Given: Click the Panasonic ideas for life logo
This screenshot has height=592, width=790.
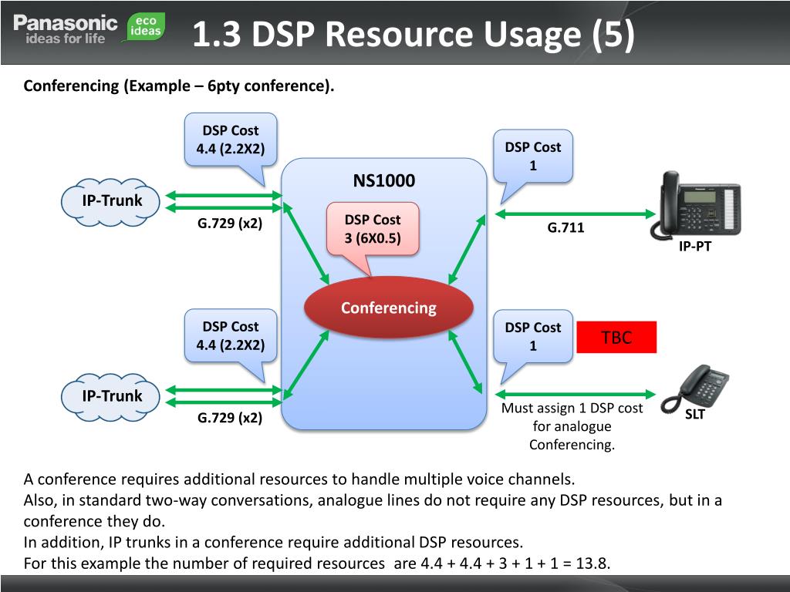Looking at the screenshot, I should coord(65,29).
